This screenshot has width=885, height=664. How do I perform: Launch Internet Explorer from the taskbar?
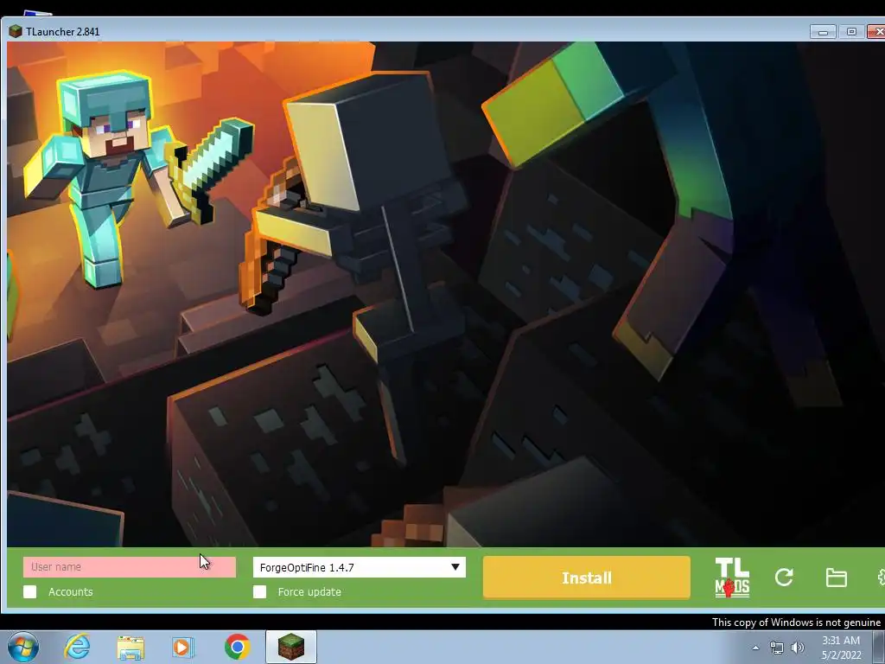[77, 647]
